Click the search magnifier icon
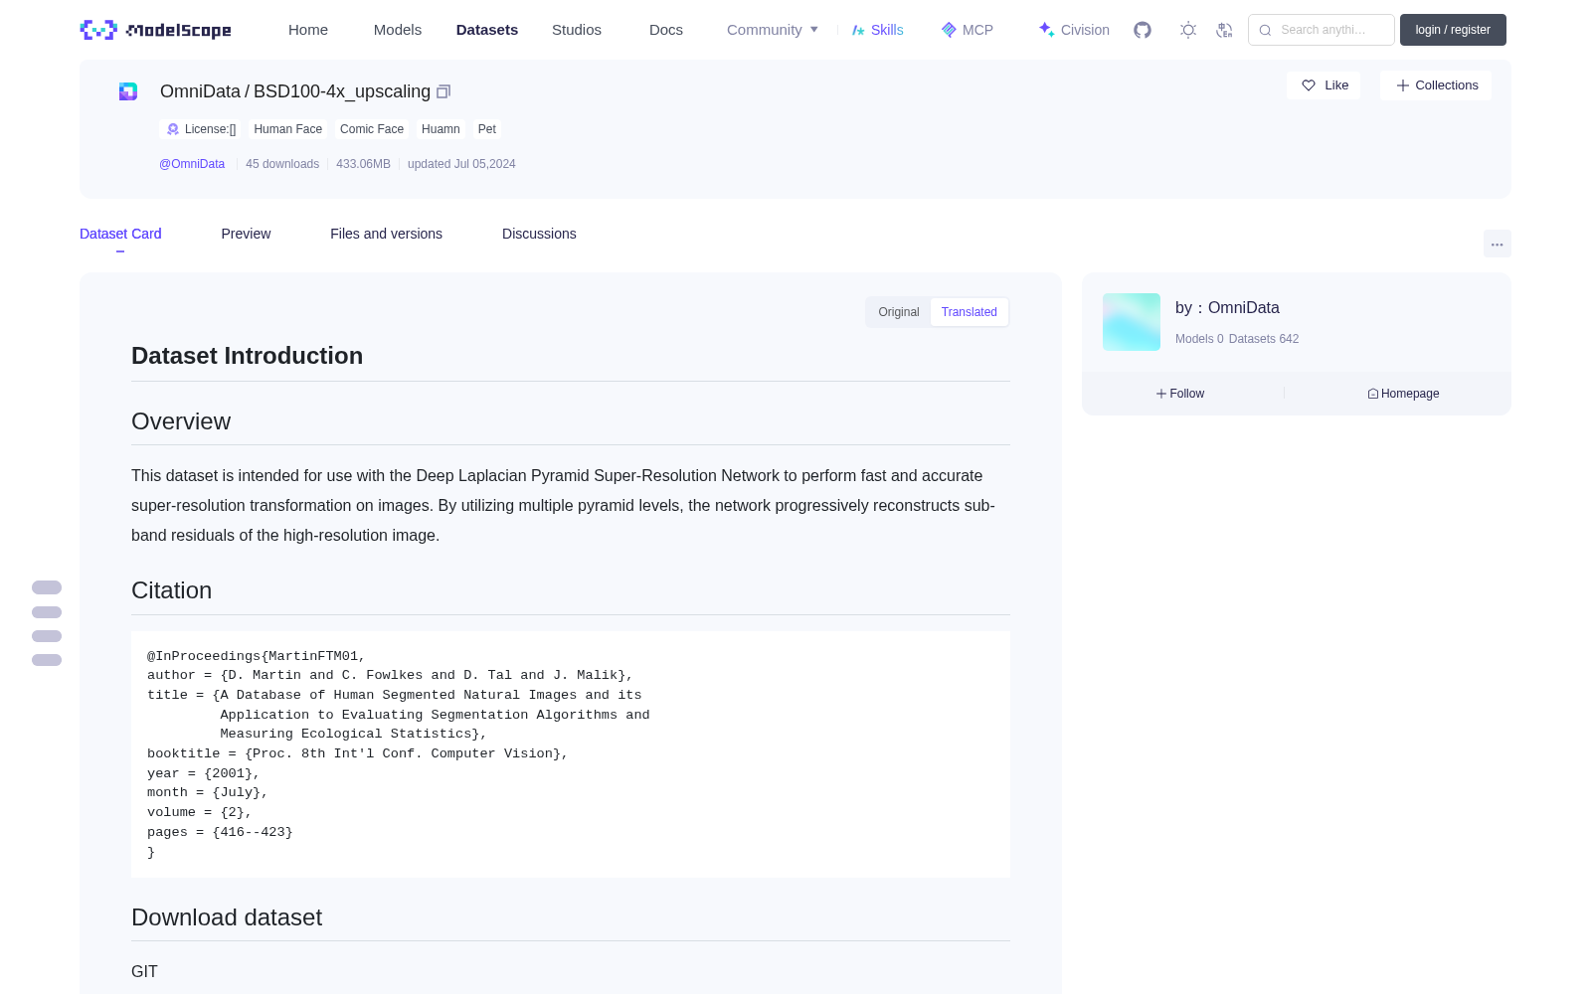1591x994 pixels. click(1265, 30)
